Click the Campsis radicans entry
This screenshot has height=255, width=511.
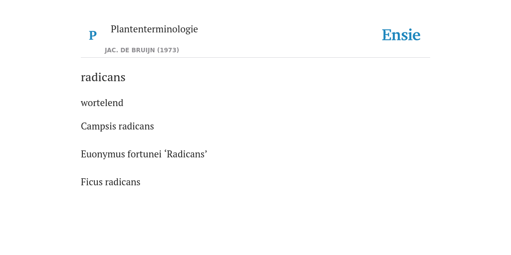(x=117, y=126)
